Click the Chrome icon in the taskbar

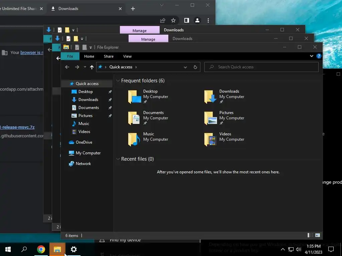pyautogui.click(x=41, y=249)
